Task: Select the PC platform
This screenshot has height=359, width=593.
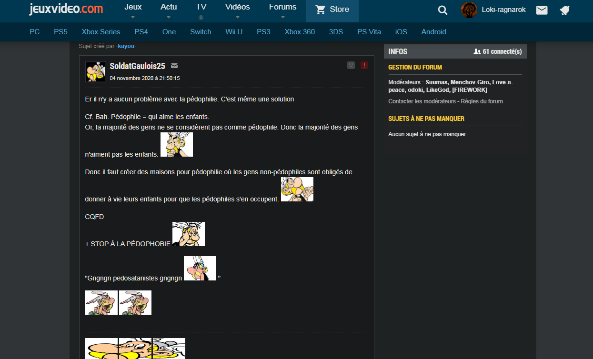Action: (x=34, y=32)
